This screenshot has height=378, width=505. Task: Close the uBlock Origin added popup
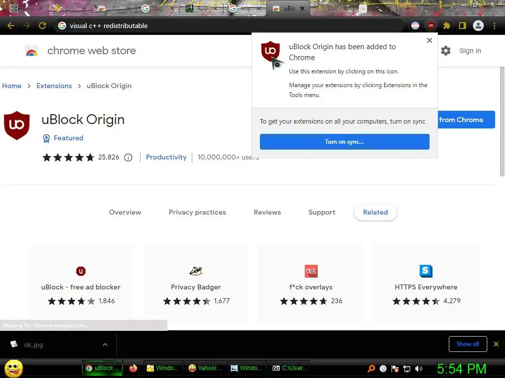(430, 40)
